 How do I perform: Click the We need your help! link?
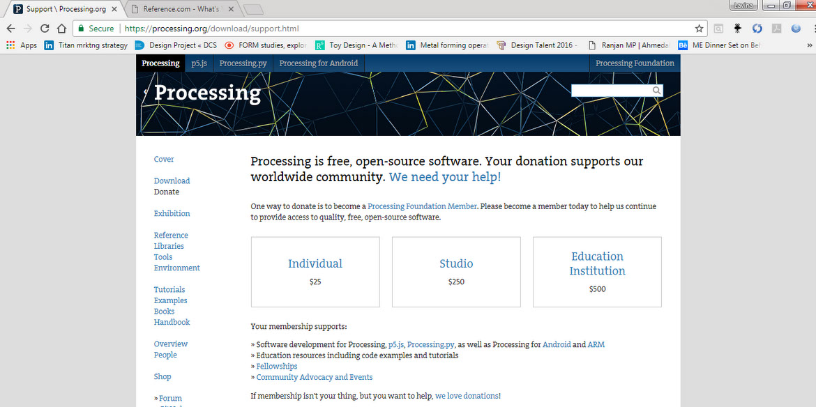(445, 177)
